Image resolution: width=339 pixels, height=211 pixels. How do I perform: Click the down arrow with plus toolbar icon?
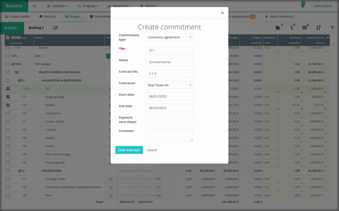click(293, 27)
